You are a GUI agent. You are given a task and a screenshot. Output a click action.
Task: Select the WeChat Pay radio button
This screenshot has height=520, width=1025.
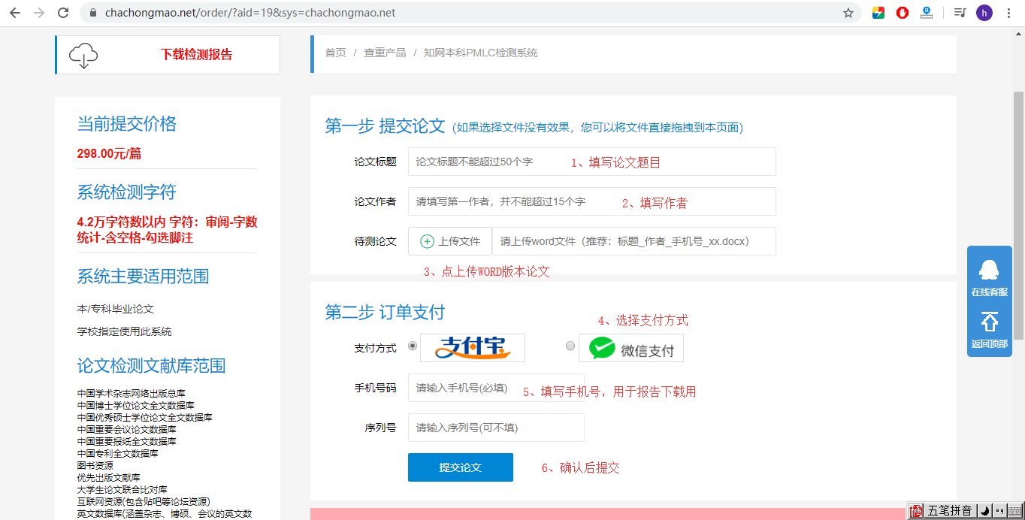point(570,345)
